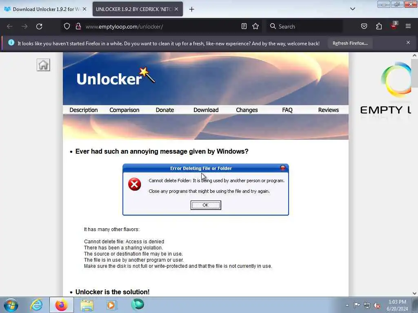Click the page scrollbar down arrow
Screen dimensions: 418x313
[x=414, y=293]
